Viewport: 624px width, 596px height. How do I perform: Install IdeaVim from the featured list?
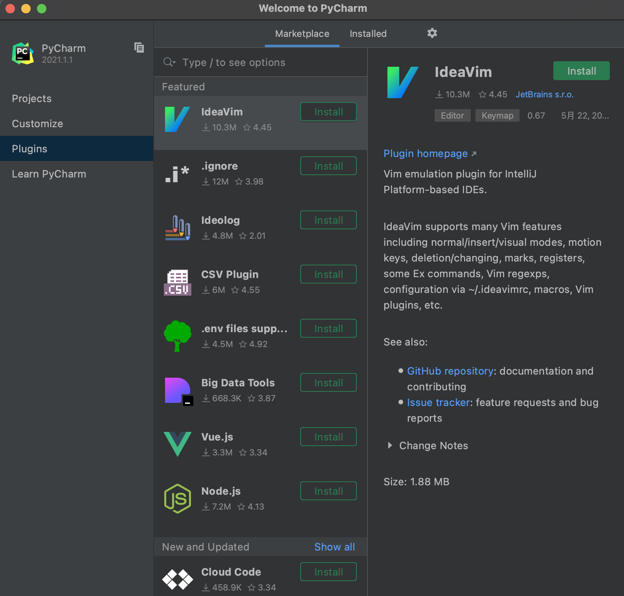coord(329,112)
